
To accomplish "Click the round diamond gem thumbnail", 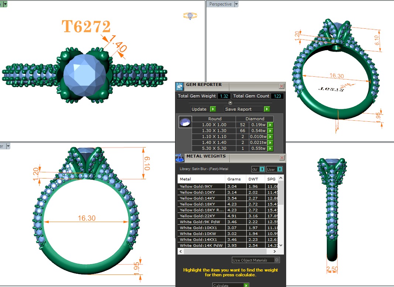I will [185, 122].
